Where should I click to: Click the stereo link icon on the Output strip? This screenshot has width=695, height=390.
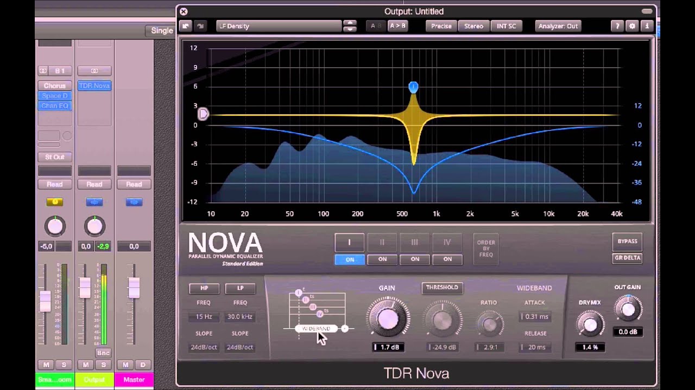pos(94,71)
